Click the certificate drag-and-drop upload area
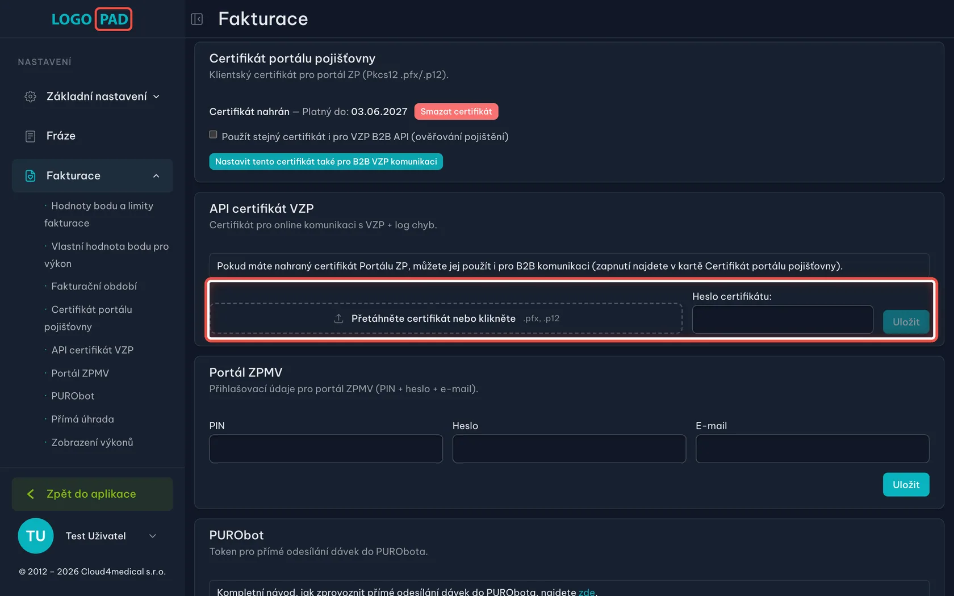This screenshot has height=596, width=954. (446, 318)
